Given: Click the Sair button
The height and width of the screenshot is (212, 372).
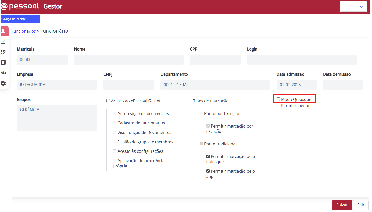Looking at the screenshot, I should [361, 205].
